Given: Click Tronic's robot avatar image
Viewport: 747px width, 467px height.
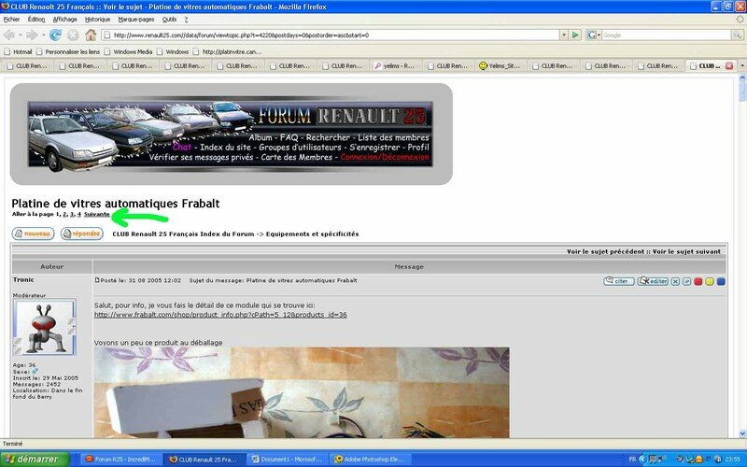Looking at the screenshot, I should (44, 327).
